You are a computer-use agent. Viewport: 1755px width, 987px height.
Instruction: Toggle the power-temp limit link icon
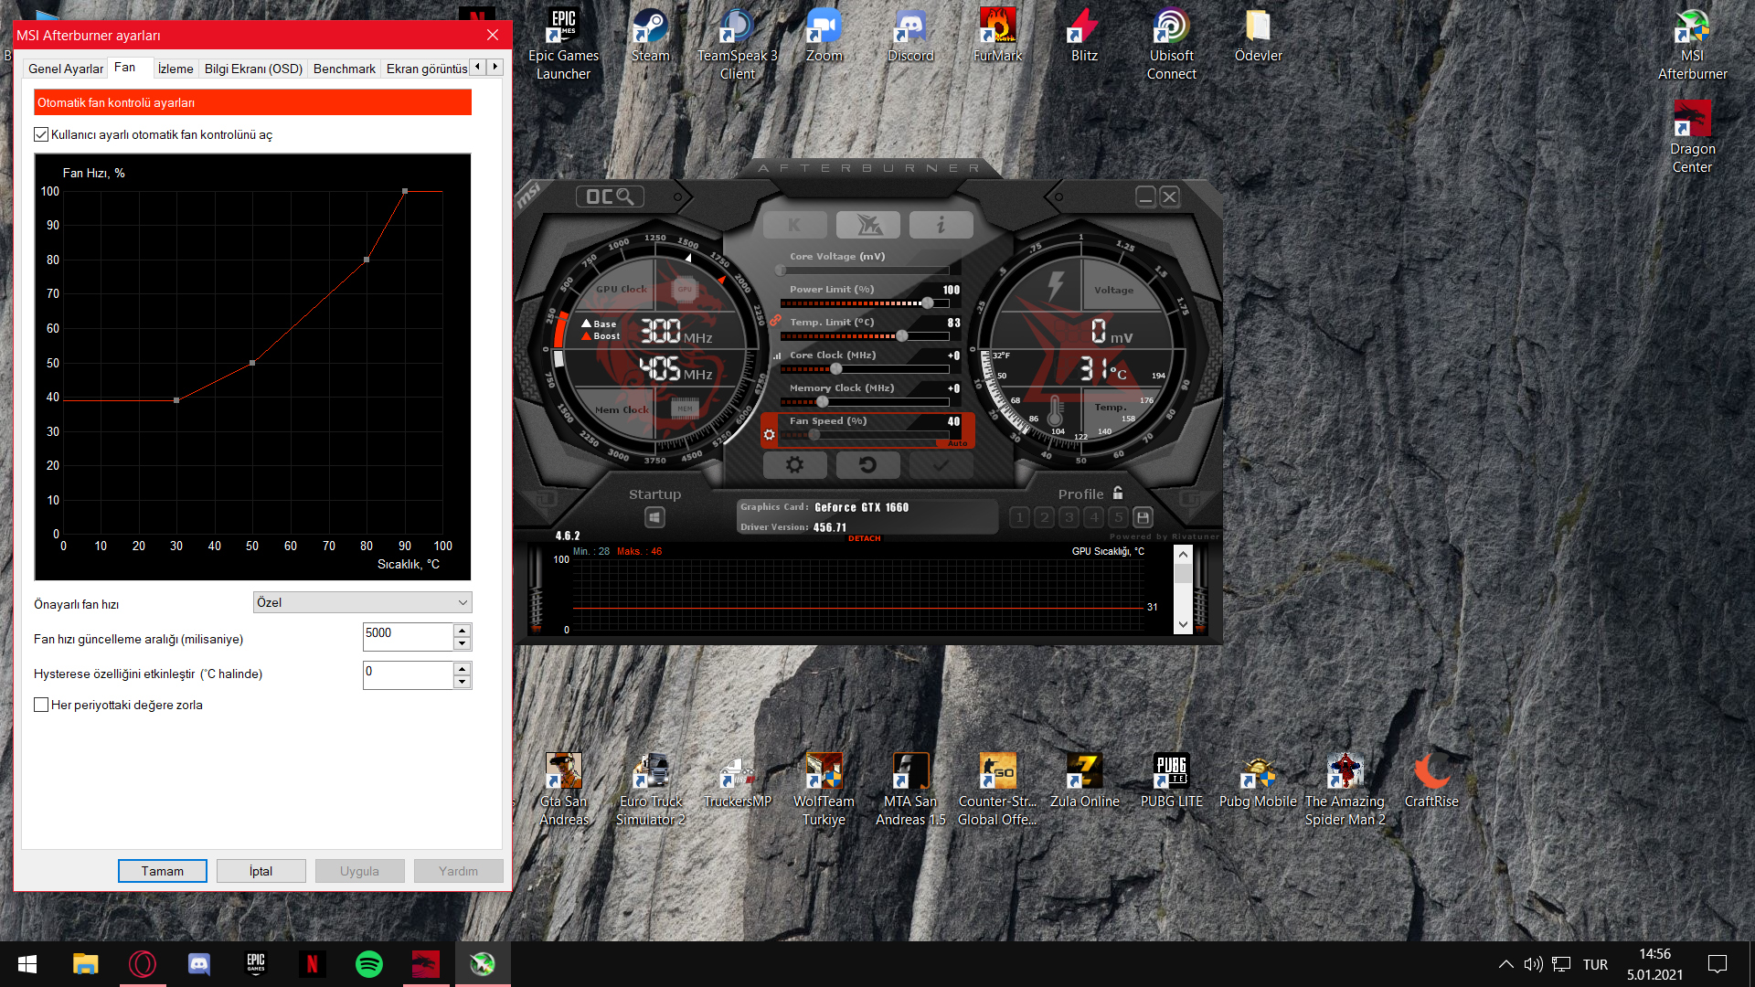[x=775, y=321]
